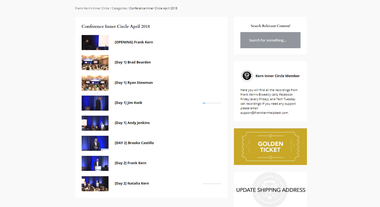
Task: Click the Jim Kwik progress bar
Action: [x=212, y=103]
